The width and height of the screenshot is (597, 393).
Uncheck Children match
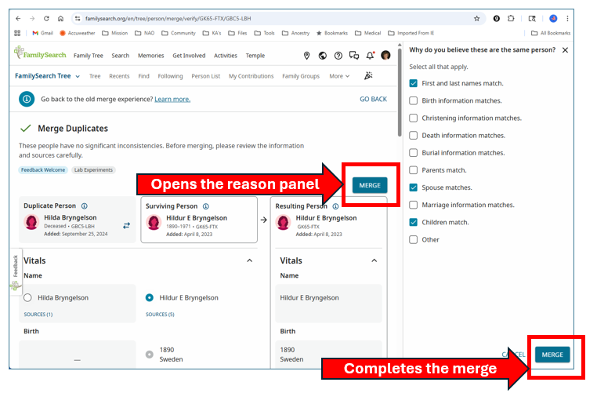point(413,222)
